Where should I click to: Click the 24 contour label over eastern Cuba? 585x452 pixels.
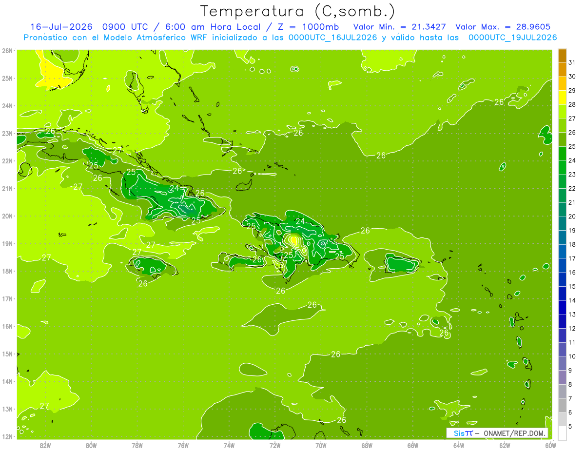(x=174, y=188)
